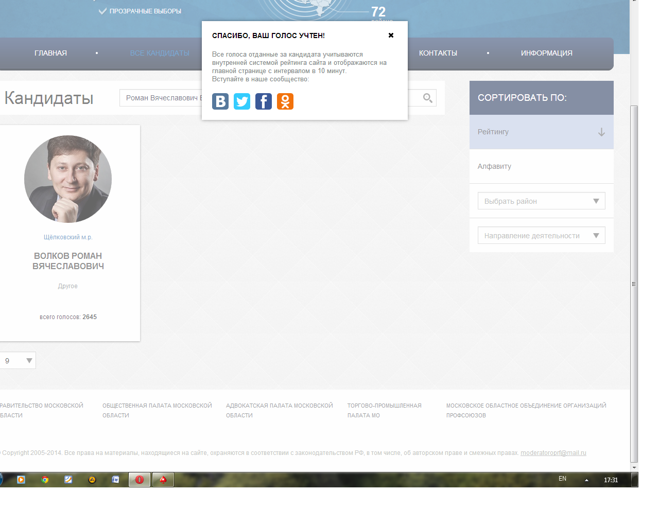Image resolution: width=659 pixels, height=527 pixels.
Task: Expand the Направление деятельности dropdown
Action: tap(542, 235)
